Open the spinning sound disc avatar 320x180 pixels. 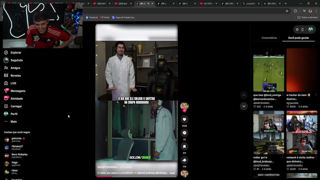184,173
